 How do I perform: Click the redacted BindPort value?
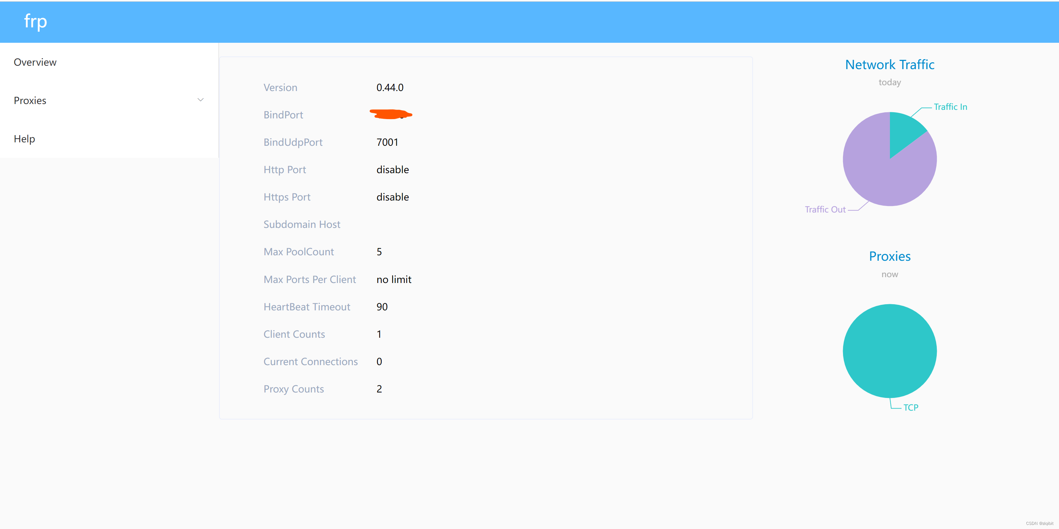click(x=391, y=114)
